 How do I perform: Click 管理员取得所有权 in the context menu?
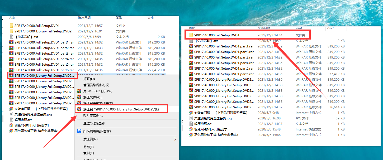point(96,85)
